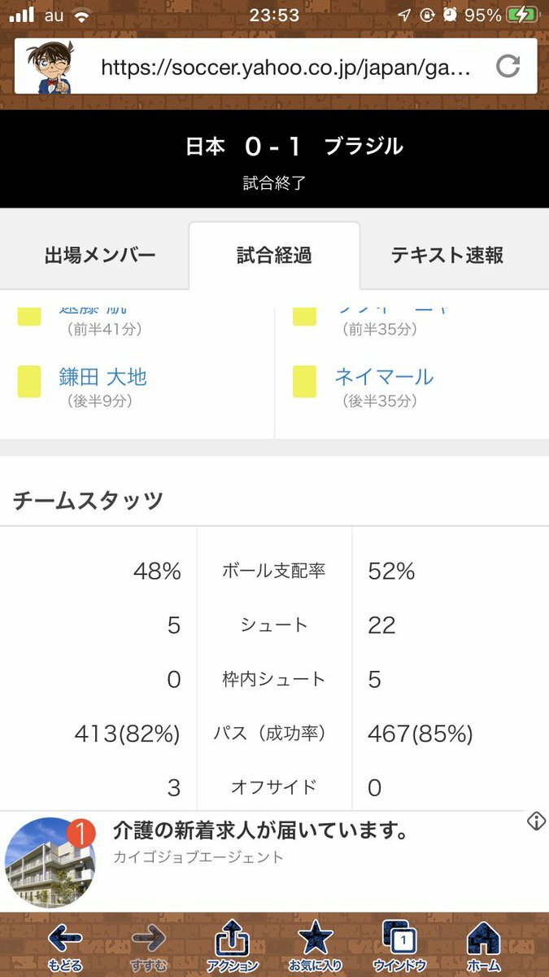The width and height of the screenshot is (549, 977).
Task: Tap the care facility ad thumbnail
Action: (50, 861)
